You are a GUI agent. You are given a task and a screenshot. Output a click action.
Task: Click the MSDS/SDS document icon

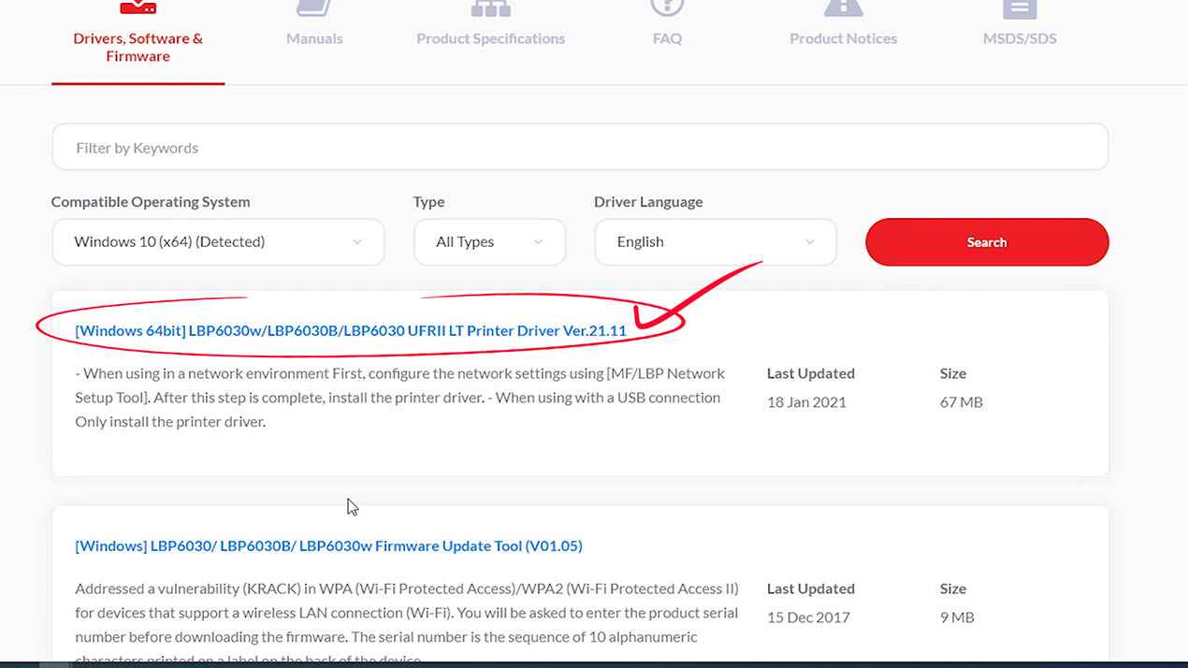[x=1020, y=8]
